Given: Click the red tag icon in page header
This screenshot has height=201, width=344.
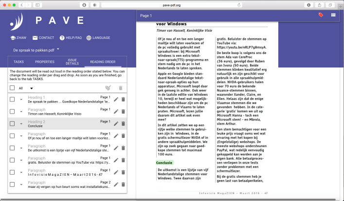Looking at the screenshot, I should click(321, 15).
